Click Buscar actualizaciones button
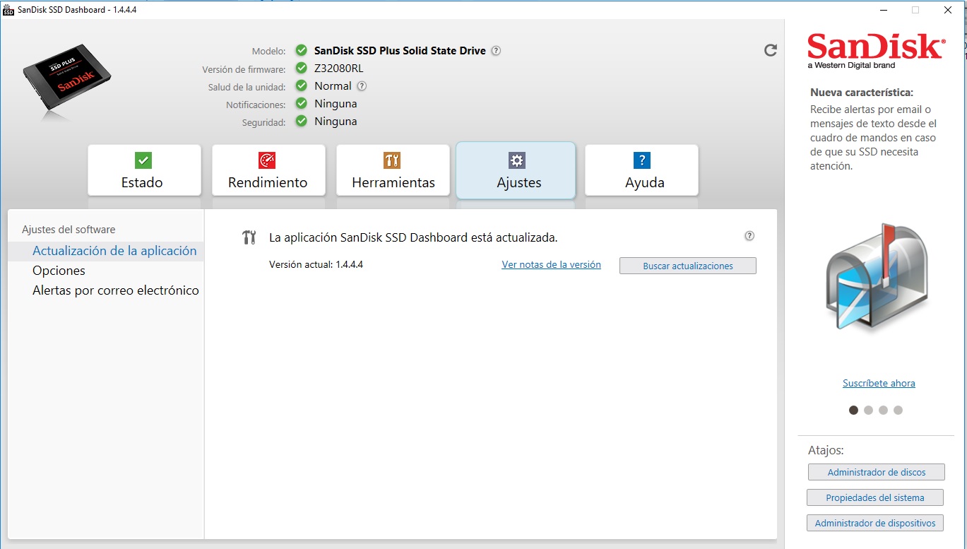967x549 pixels. pyautogui.click(x=688, y=266)
